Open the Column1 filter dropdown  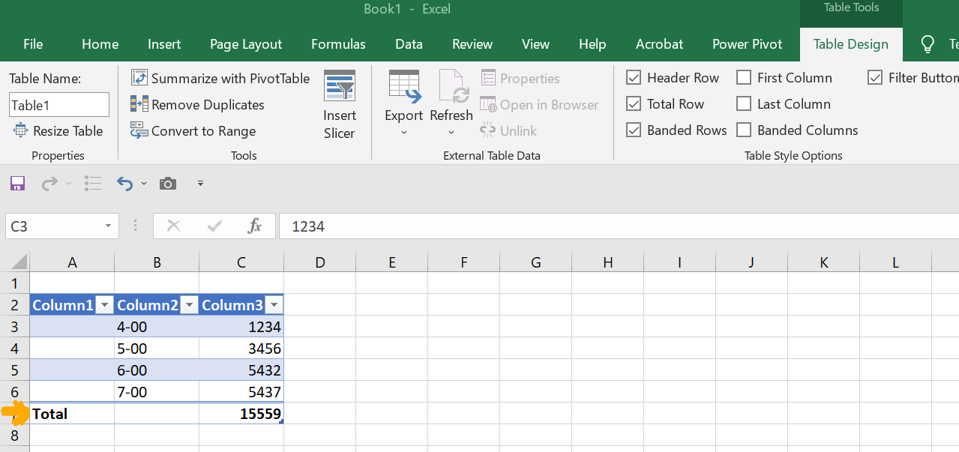point(104,305)
